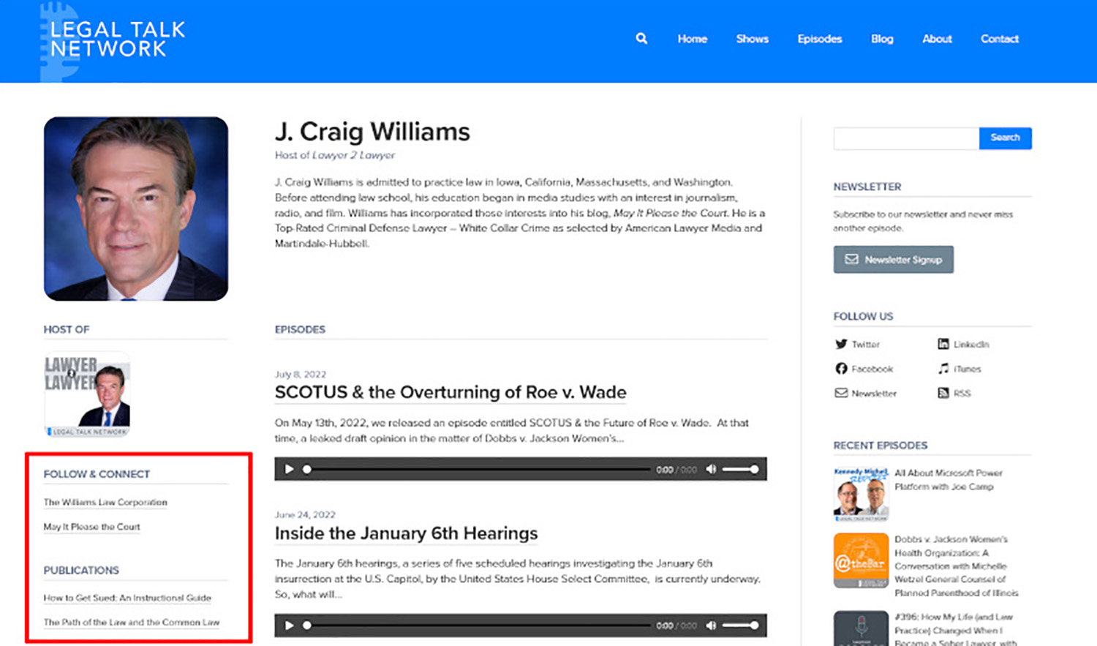
Task: Adjust the SCOTUS episode volume slider
Action: (x=740, y=469)
